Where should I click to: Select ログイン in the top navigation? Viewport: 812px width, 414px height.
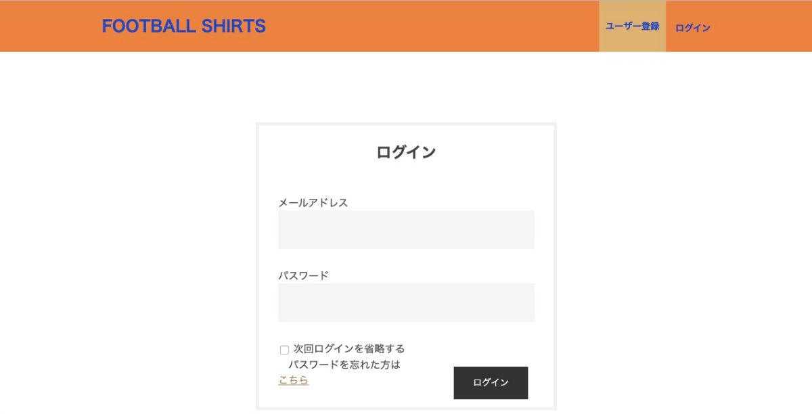[693, 28]
